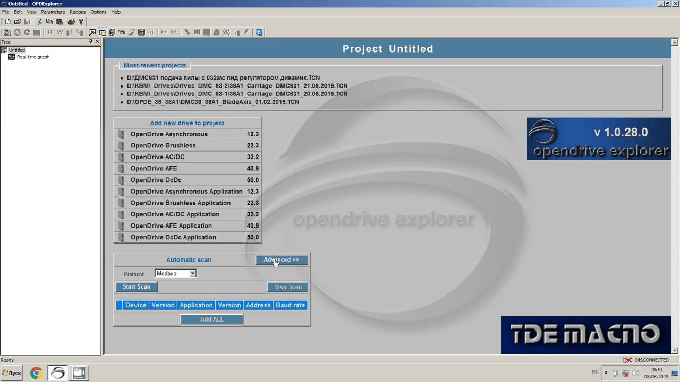The width and height of the screenshot is (680, 382).
Task: Open the Options menu
Action: click(98, 12)
